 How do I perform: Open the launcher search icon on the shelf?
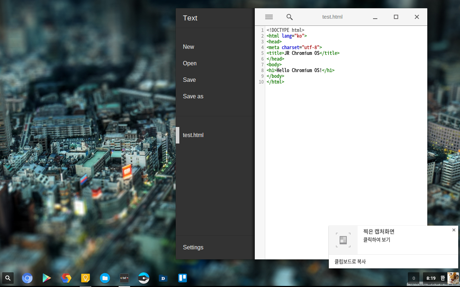click(x=8, y=278)
